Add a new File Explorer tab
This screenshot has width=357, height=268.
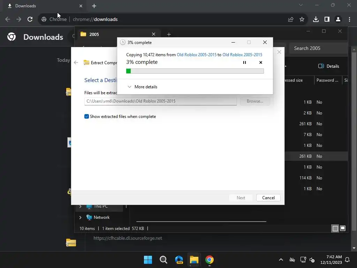(169, 35)
